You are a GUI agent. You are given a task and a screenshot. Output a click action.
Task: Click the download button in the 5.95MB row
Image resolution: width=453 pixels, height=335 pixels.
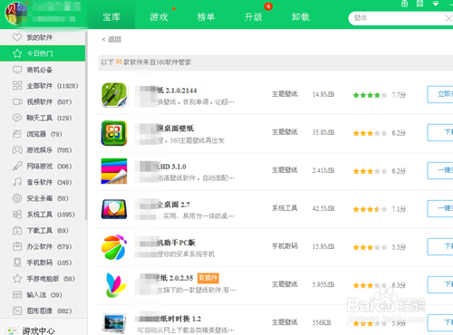(x=440, y=284)
